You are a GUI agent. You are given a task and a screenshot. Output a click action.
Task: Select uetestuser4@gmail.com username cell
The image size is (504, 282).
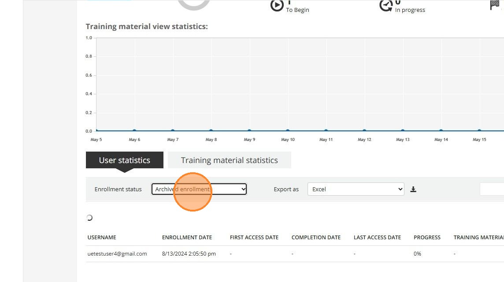[x=117, y=254]
